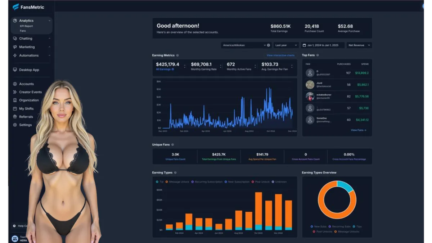Image resolution: width=432 pixels, height=243 pixels.
Task: Click the Earning Metrics help icon
Action: pyautogui.click(x=177, y=55)
